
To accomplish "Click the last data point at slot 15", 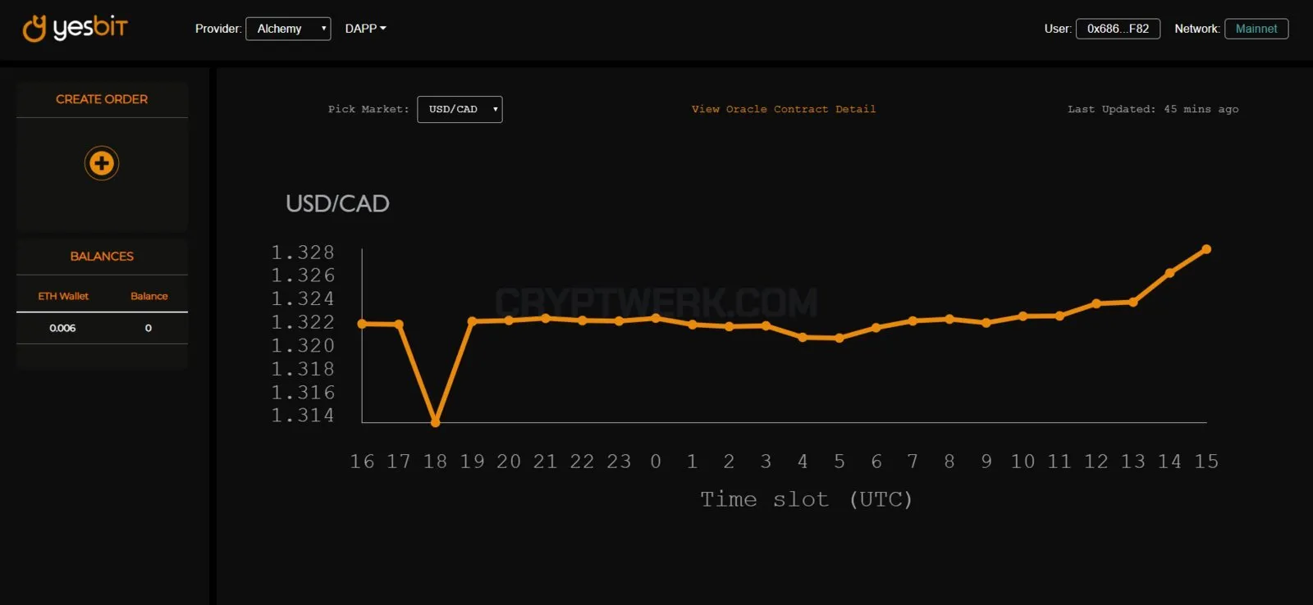I will [x=1206, y=249].
